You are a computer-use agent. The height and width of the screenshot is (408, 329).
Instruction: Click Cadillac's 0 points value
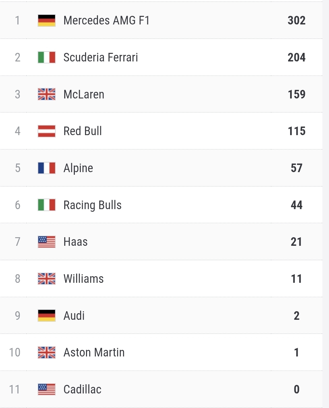(x=296, y=389)
